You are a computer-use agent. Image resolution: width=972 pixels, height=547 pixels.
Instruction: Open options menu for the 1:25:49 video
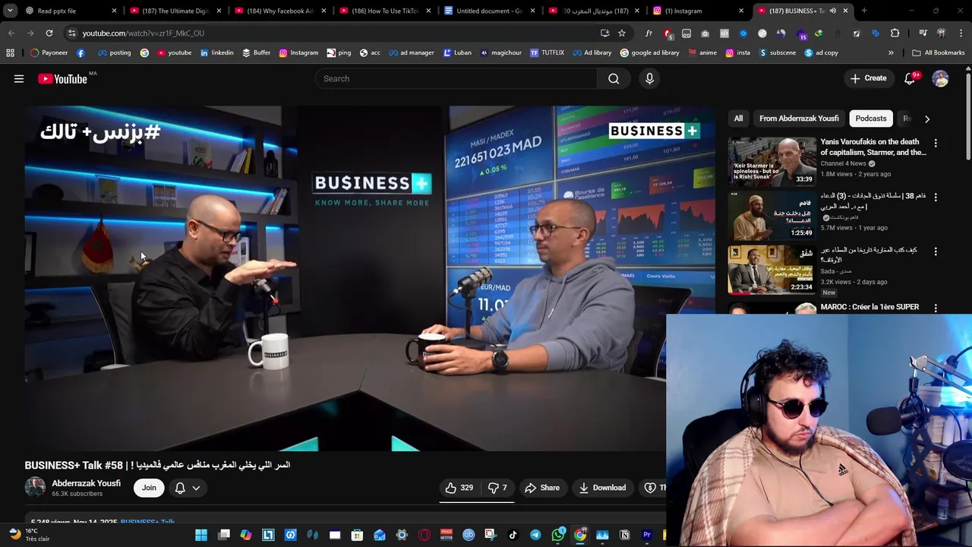click(x=936, y=197)
